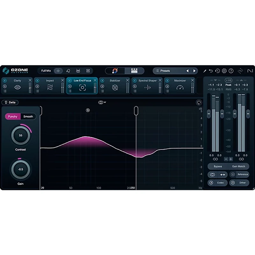Click the undo arrow icon

(x=211, y=71)
